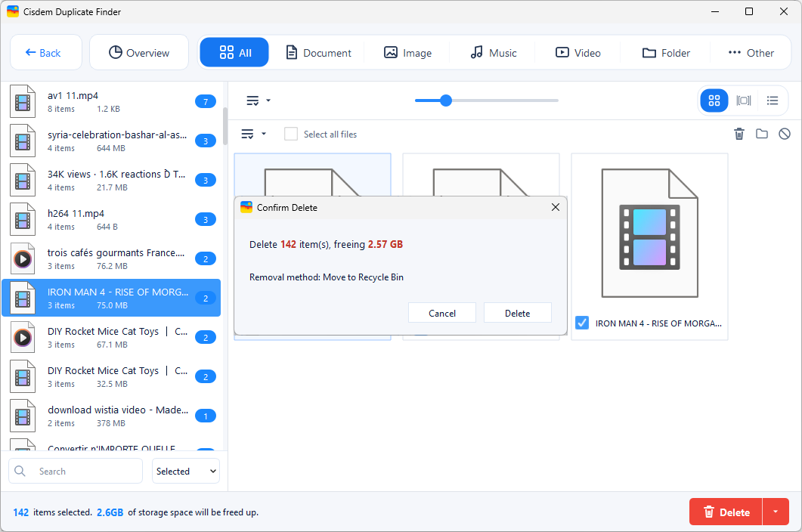
Task: Click Cancel in Confirm Delete dialog
Action: 442,313
